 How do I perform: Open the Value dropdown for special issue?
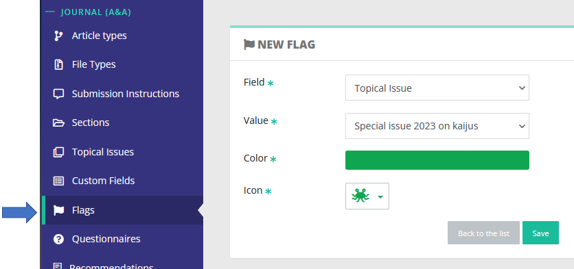coord(437,126)
